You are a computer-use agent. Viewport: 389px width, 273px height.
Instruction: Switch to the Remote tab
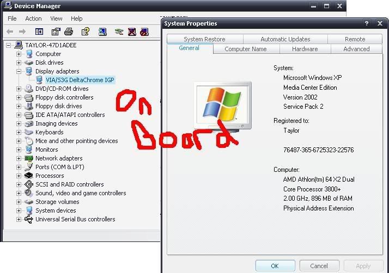[x=355, y=39]
